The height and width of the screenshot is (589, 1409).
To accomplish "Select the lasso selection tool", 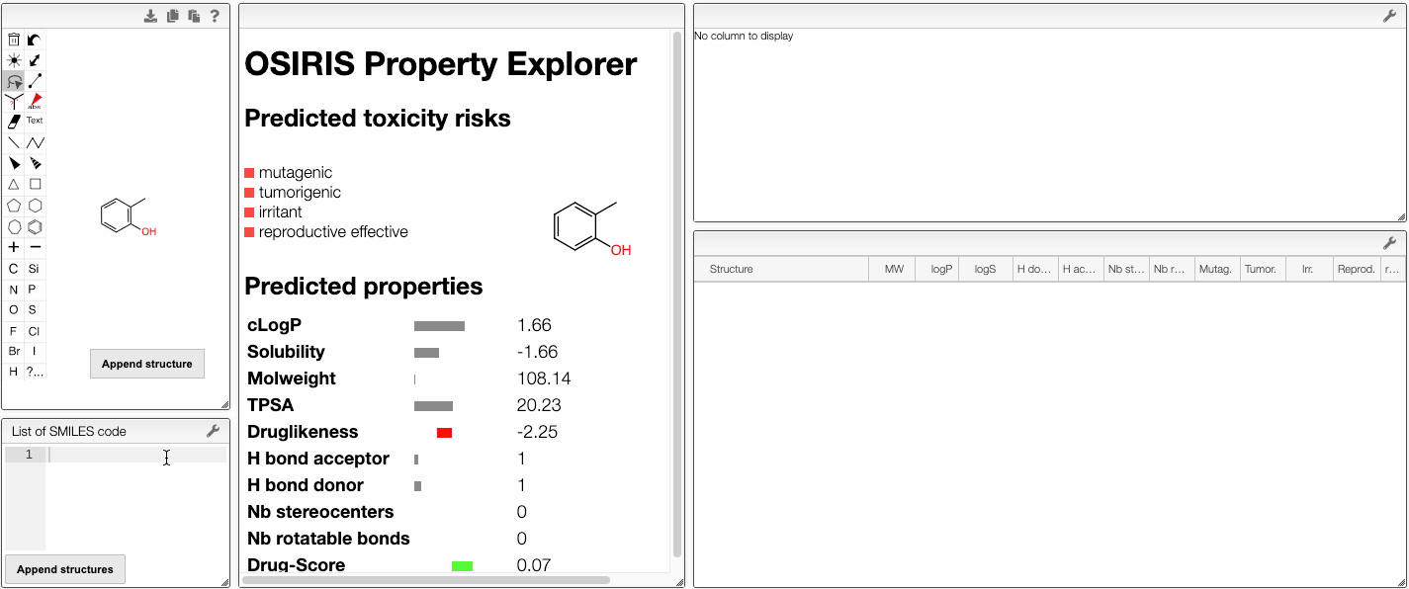I will pyautogui.click(x=14, y=81).
